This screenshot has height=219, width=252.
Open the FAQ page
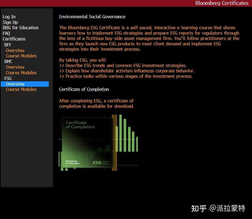pos(6,33)
